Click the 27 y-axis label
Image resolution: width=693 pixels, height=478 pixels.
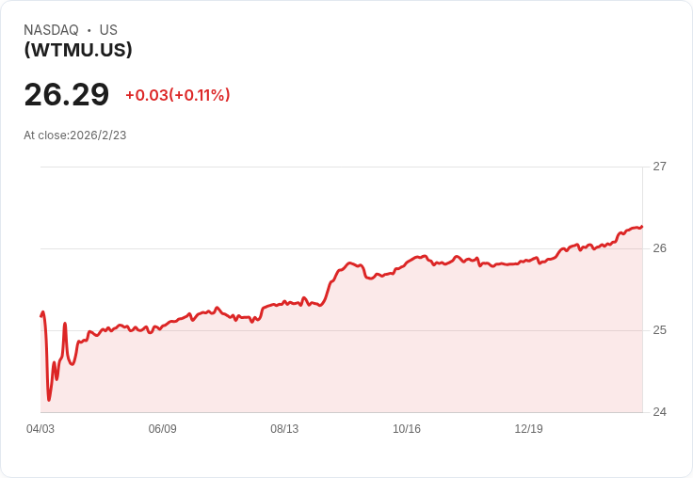pyautogui.click(x=659, y=167)
